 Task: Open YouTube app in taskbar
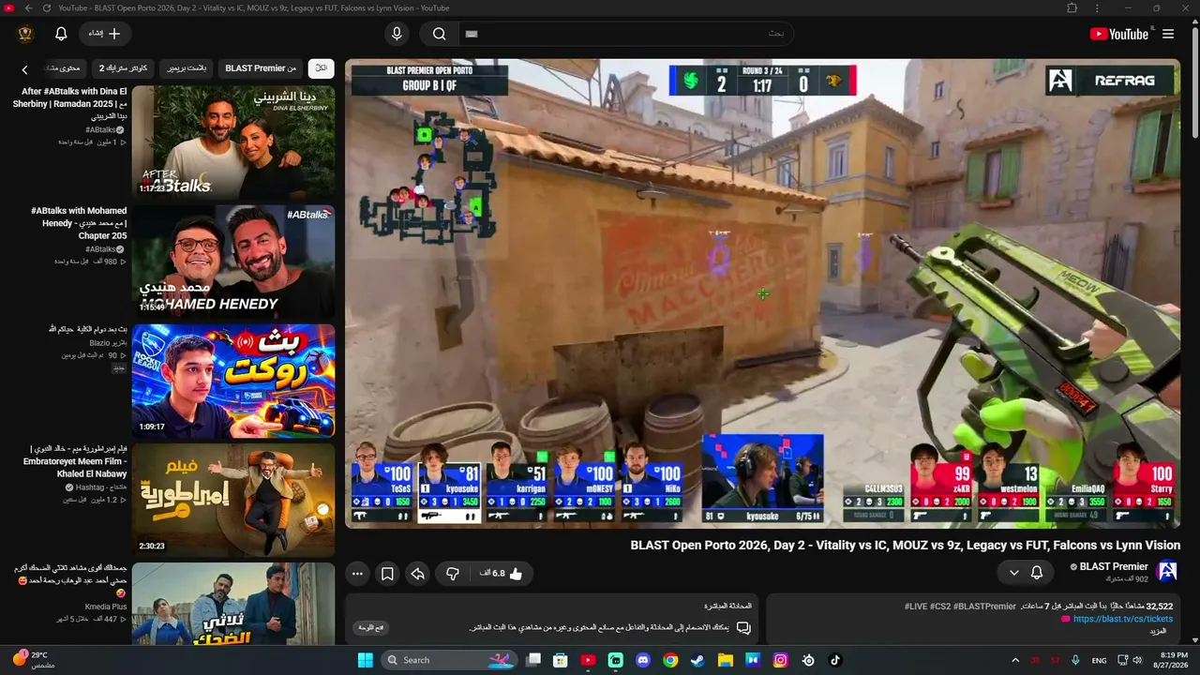pyautogui.click(x=588, y=660)
